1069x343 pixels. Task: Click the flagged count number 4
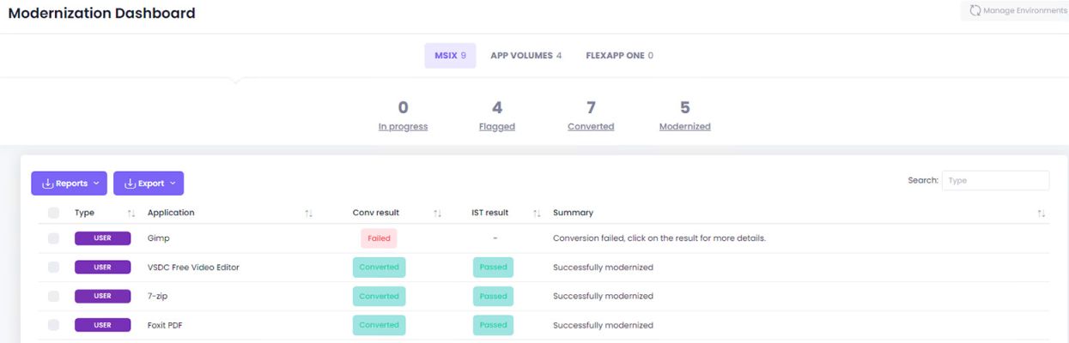[497, 107]
